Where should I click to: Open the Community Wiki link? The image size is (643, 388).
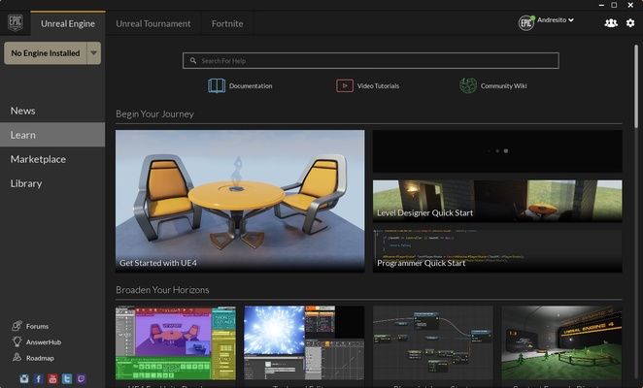click(x=503, y=85)
